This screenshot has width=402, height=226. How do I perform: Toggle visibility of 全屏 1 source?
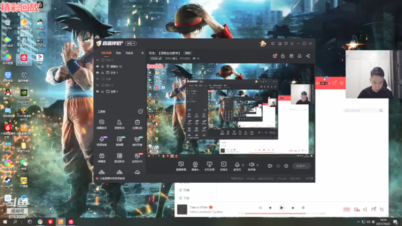point(97,91)
